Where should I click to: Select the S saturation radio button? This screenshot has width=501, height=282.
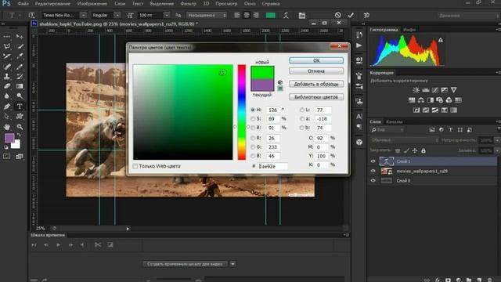click(253, 118)
